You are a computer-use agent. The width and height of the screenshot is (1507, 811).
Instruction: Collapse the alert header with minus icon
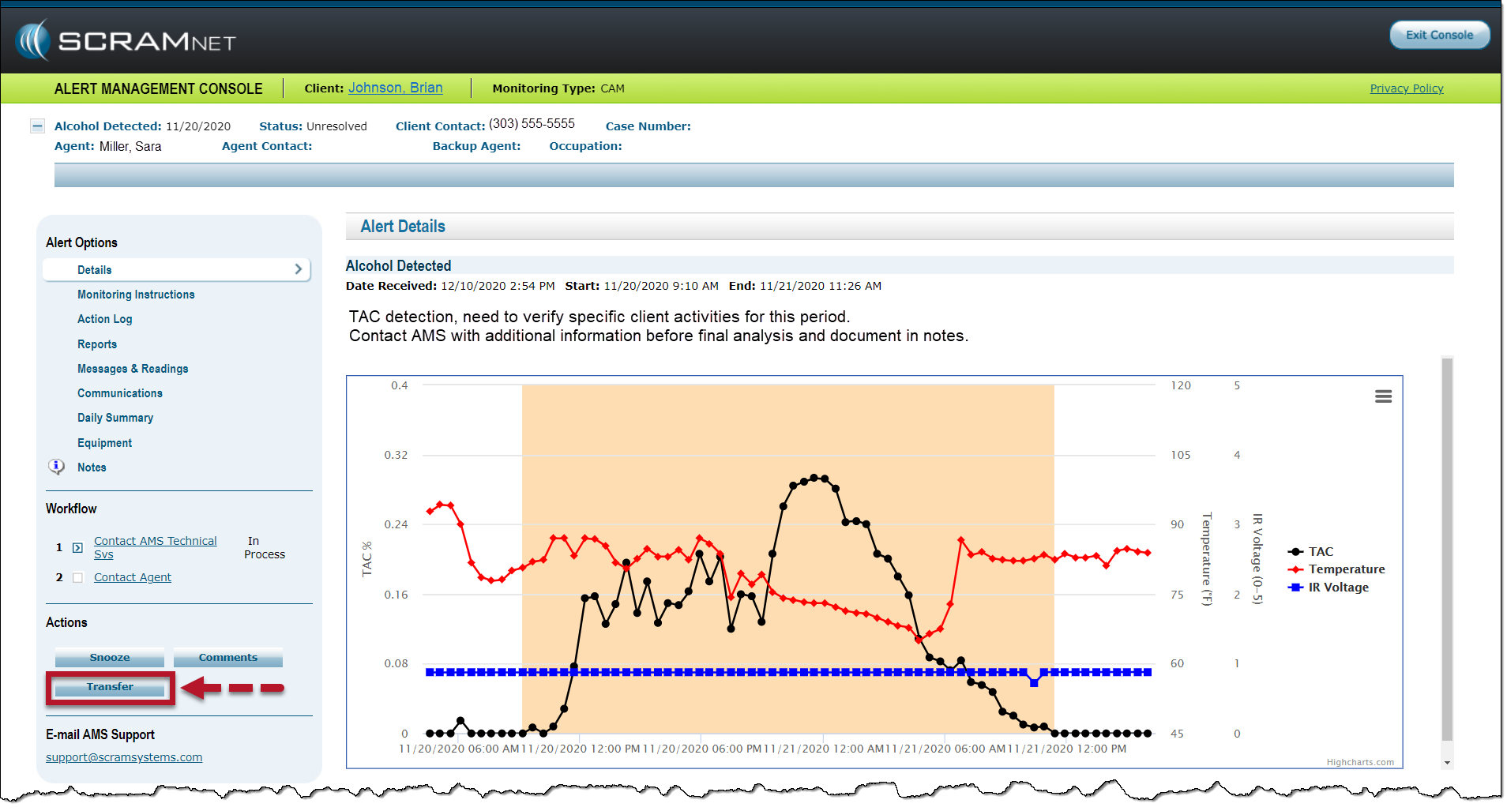(37, 126)
